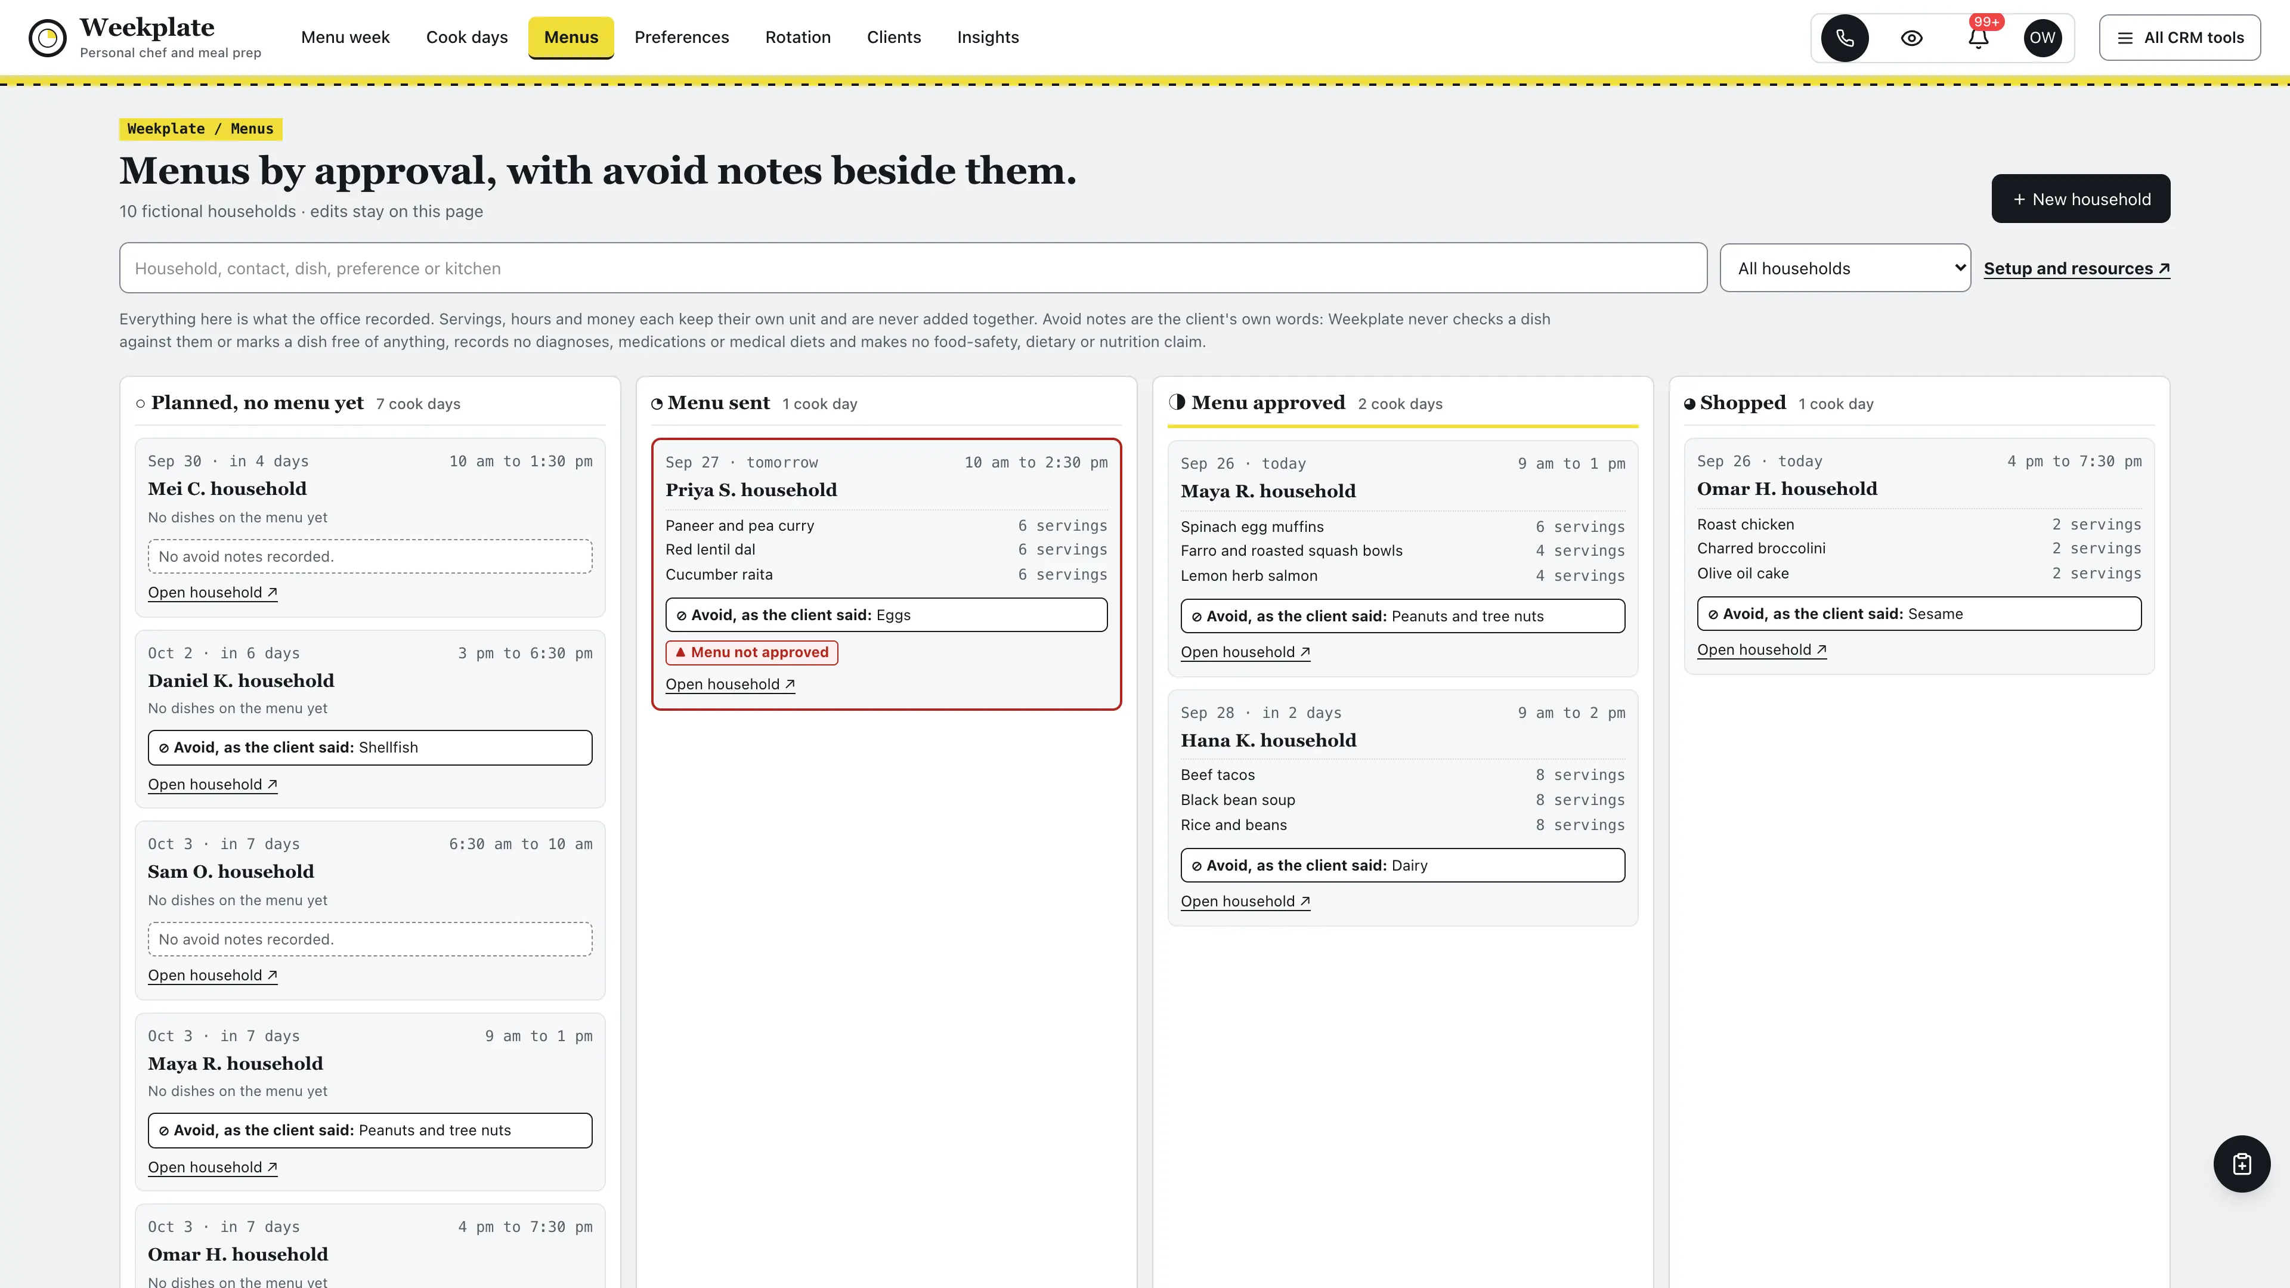This screenshot has height=1288, width=2290.
Task: Select the Menus tab
Action: click(x=571, y=38)
